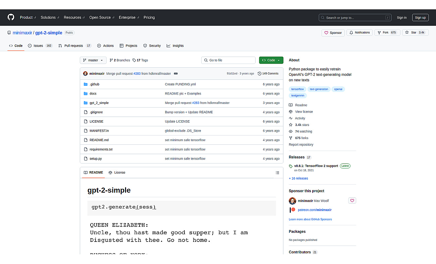The height and width of the screenshot is (264, 436).
Task: Open the Resources menu
Action: pyautogui.click(x=74, y=17)
